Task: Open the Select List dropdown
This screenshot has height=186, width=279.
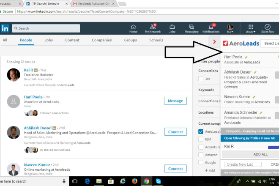Action: [x=270, y=44]
